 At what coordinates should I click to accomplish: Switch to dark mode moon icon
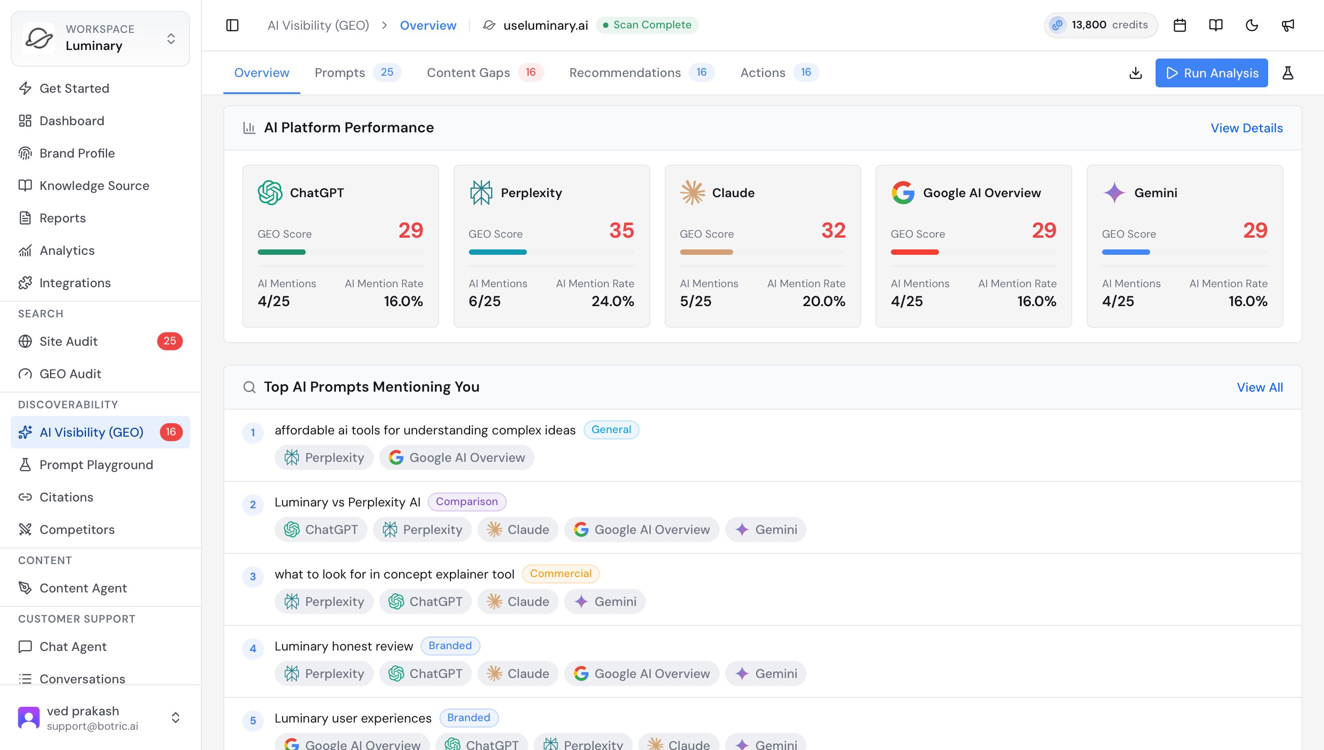click(x=1252, y=25)
